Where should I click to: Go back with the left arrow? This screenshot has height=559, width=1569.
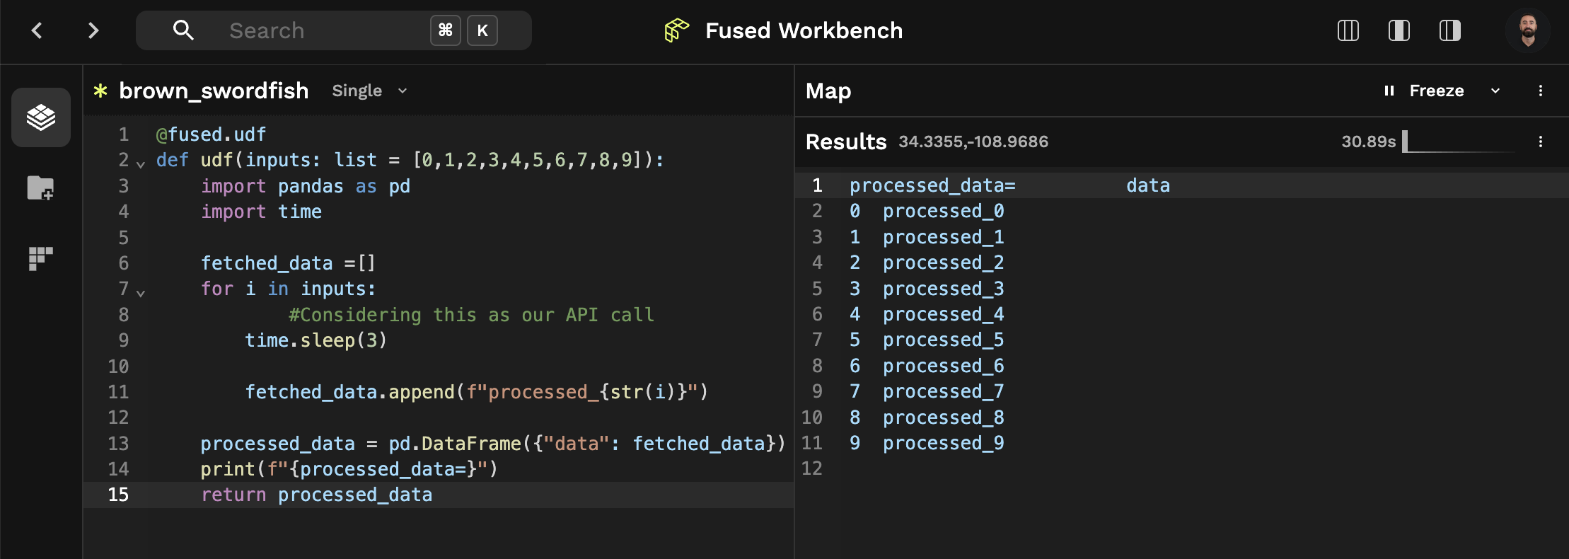point(37,30)
